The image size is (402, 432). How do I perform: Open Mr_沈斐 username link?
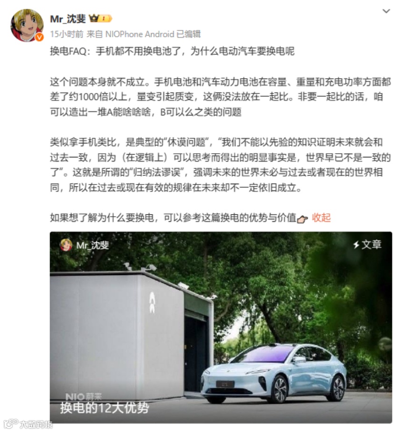[68, 19]
